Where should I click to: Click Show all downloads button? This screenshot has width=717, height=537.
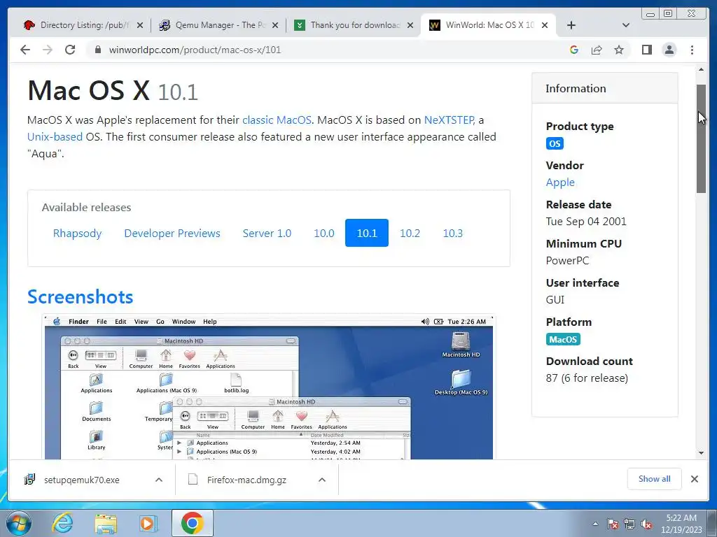point(655,479)
